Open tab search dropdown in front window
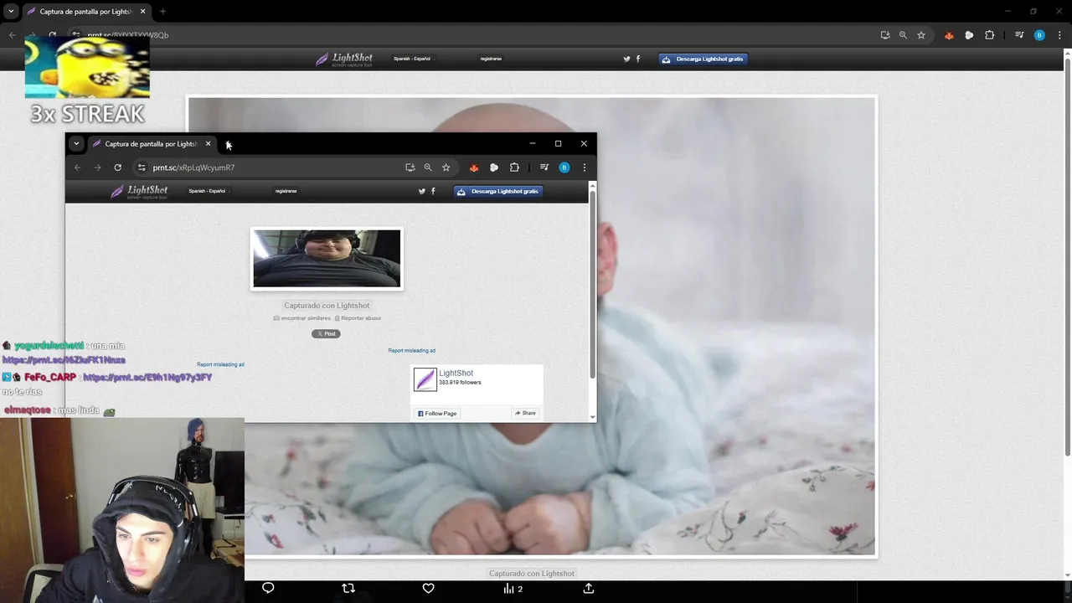This screenshot has height=603, width=1072. click(76, 144)
